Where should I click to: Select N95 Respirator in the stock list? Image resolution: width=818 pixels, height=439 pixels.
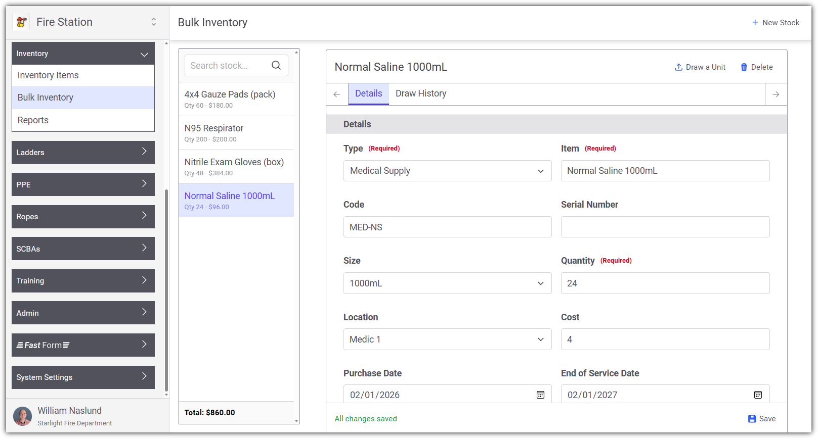click(236, 133)
